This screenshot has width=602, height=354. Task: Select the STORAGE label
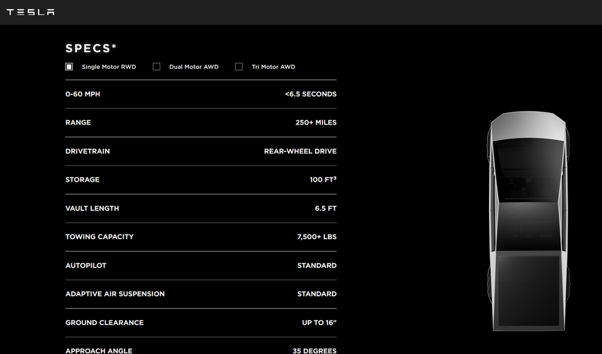82,180
